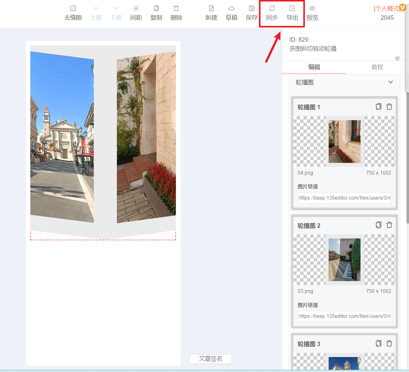The width and height of the screenshot is (409, 372).
Task: Click the 上移 move-up icon
Action: (x=96, y=8)
